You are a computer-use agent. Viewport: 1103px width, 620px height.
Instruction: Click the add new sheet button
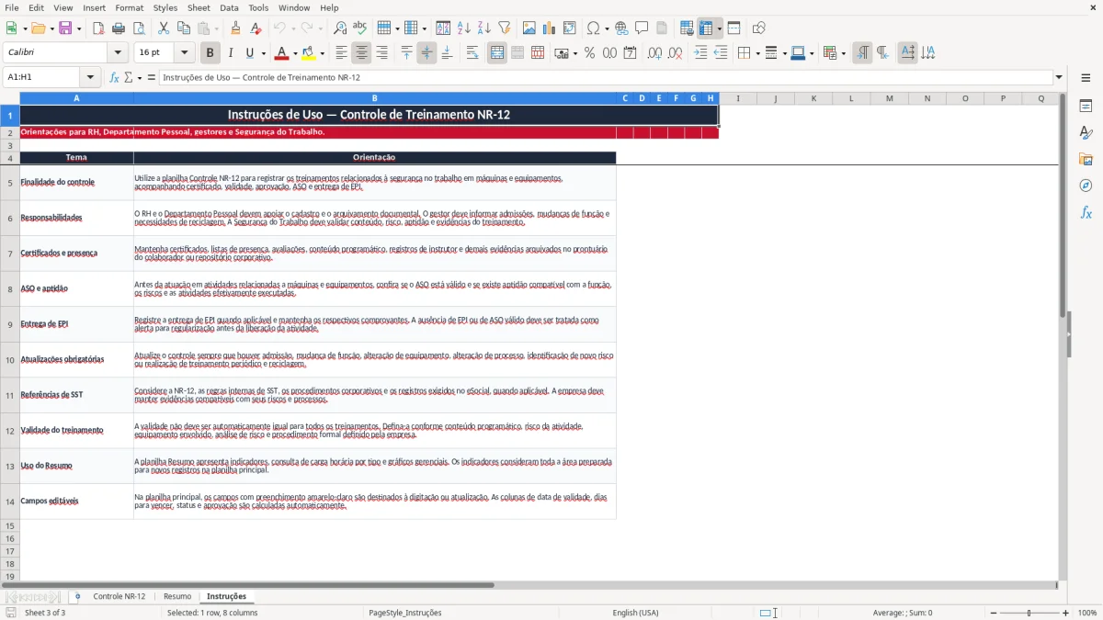pos(77,597)
